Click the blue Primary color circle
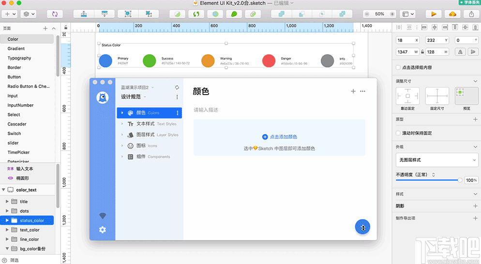The image size is (481, 264). pyautogui.click(x=105, y=60)
